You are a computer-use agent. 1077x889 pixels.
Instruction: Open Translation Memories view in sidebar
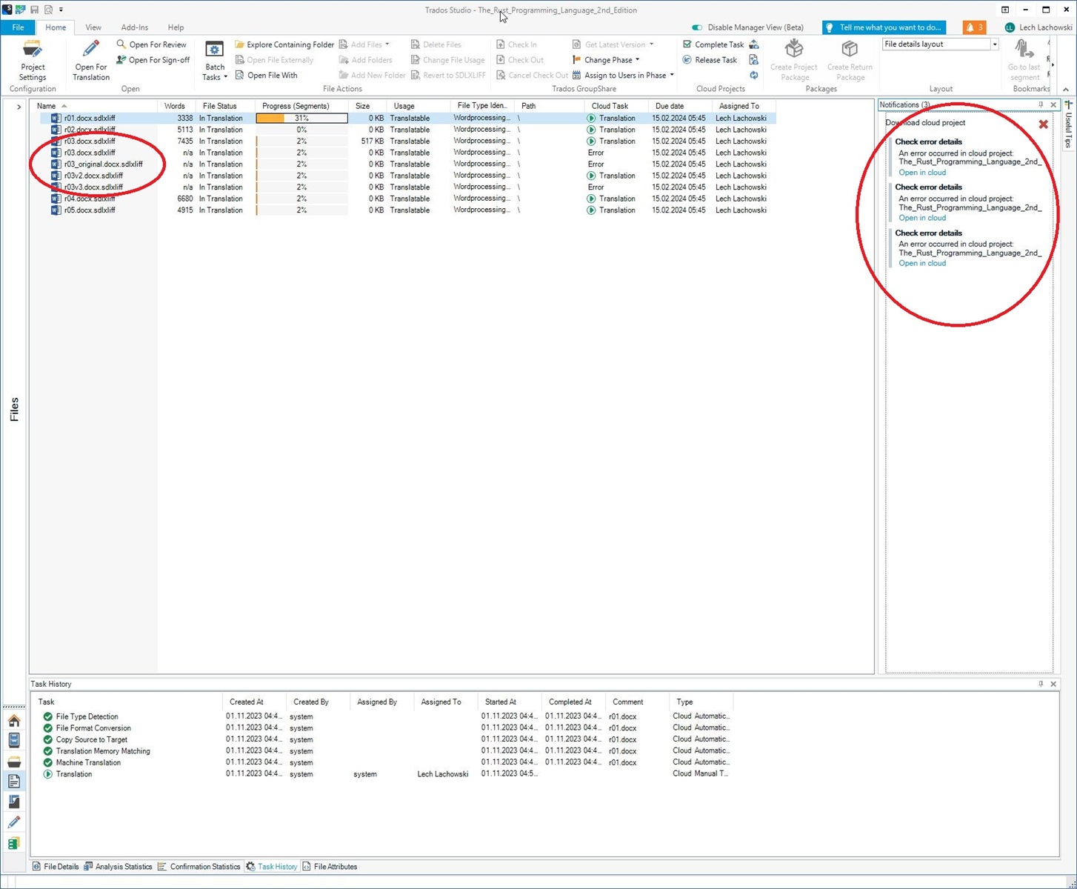[x=14, y=843]
